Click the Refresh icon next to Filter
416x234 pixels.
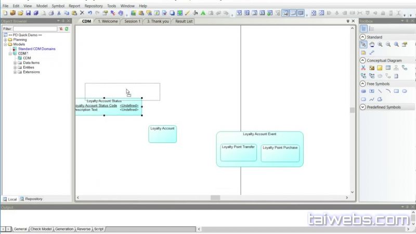pos(67,29)
